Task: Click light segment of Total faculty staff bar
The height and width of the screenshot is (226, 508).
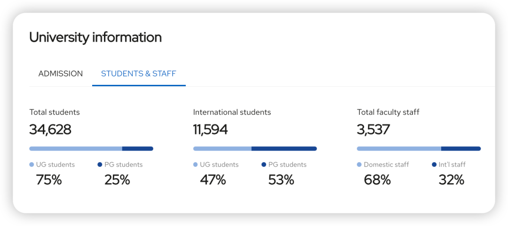Action: (x=399, y=149)
